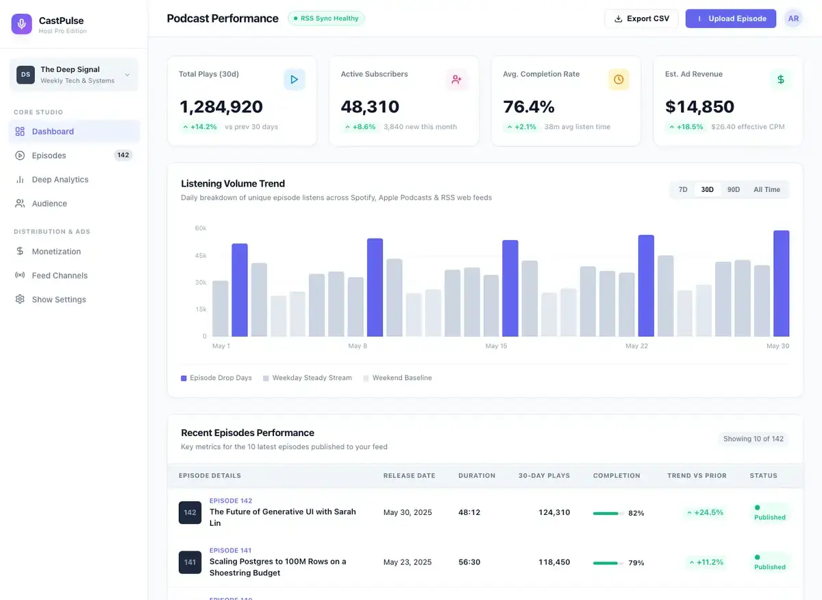Click the Upload Episode button
The image size is (822, 600).
(731, 19)
